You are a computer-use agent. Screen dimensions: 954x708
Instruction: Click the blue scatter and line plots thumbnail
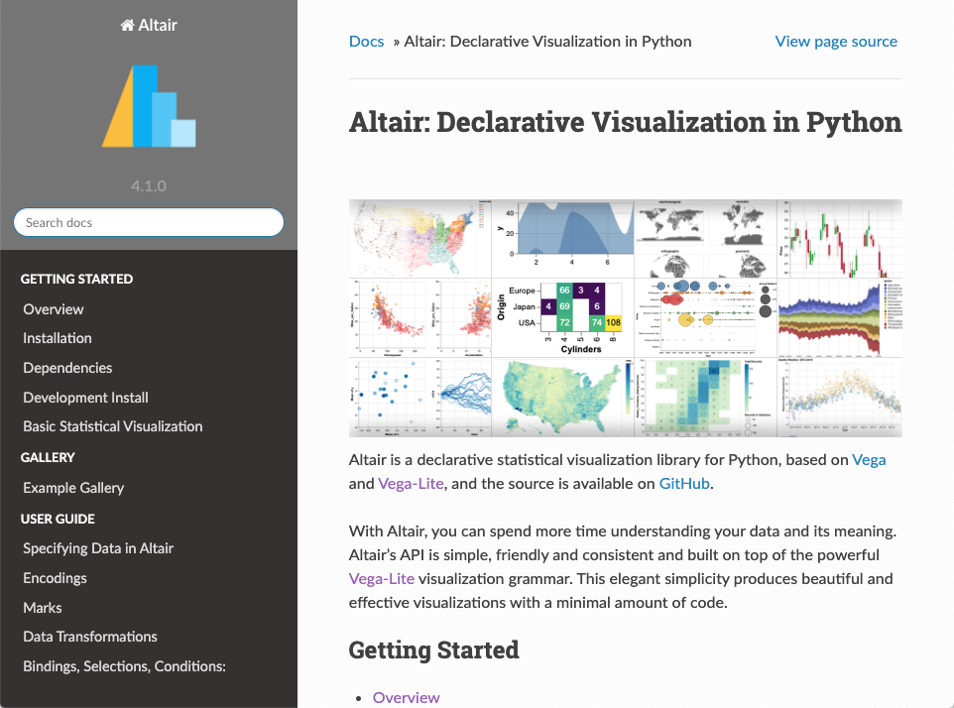point(419,398)
